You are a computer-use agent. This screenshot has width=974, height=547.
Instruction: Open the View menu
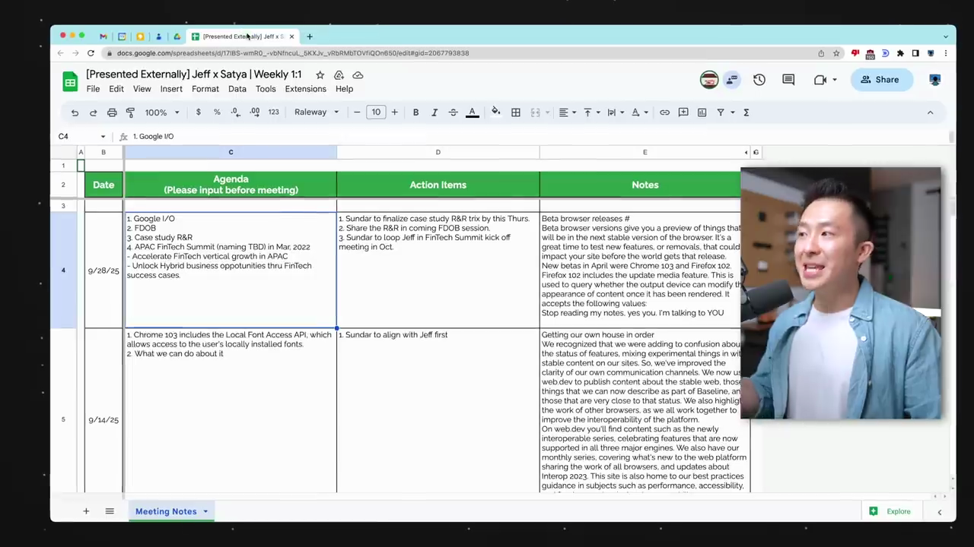click(x=142, y=89)
